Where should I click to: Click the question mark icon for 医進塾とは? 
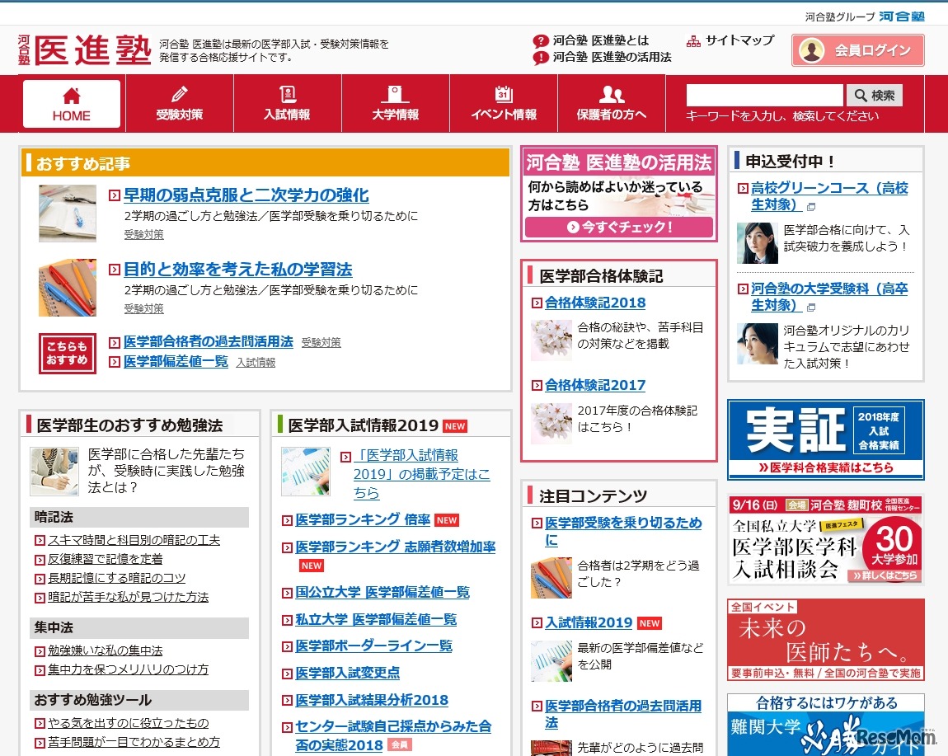(x=539, y=39)
